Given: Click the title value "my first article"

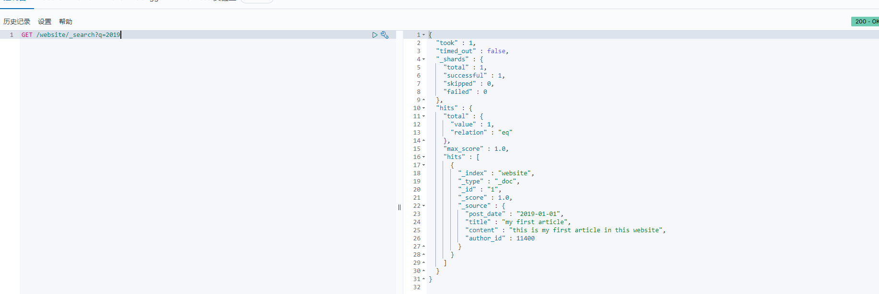Looking at the screenshot, I should (535, 222).
